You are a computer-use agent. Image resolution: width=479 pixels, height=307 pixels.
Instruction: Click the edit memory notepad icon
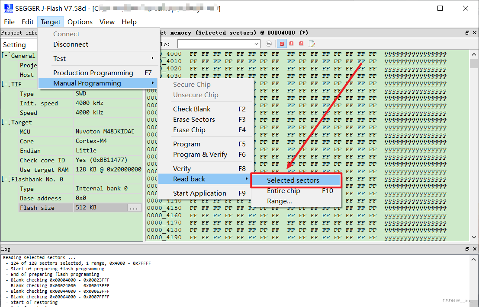(312, 44)
